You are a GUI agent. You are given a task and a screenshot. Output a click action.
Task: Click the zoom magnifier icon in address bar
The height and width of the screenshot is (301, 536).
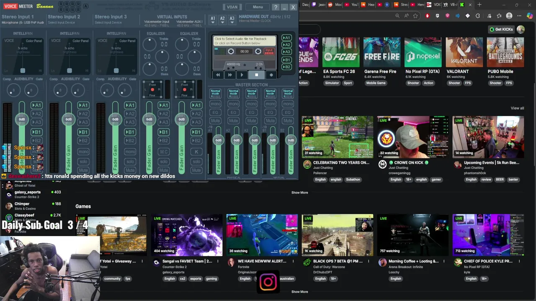[397, 16]
